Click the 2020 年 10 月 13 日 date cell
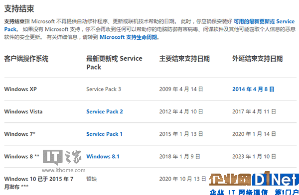The height and width of the screenshot is (195, 299). 183,179
